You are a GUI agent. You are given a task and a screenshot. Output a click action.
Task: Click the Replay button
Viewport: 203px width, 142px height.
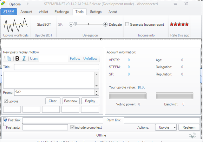[x=90, y=101]
